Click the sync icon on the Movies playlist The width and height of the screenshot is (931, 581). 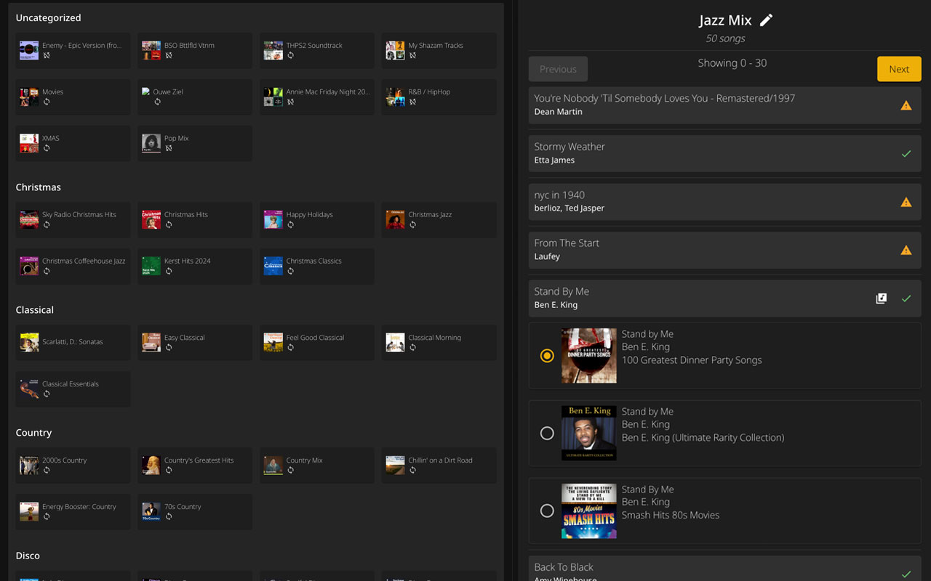(46, 102)
